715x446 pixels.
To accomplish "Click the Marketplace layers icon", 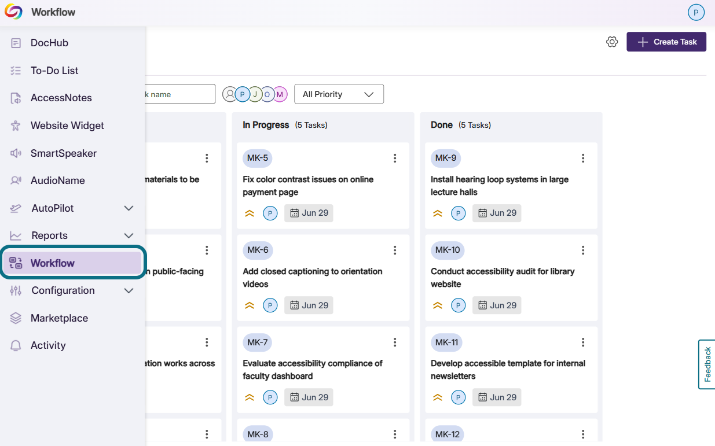I will [x=16, y=318].
